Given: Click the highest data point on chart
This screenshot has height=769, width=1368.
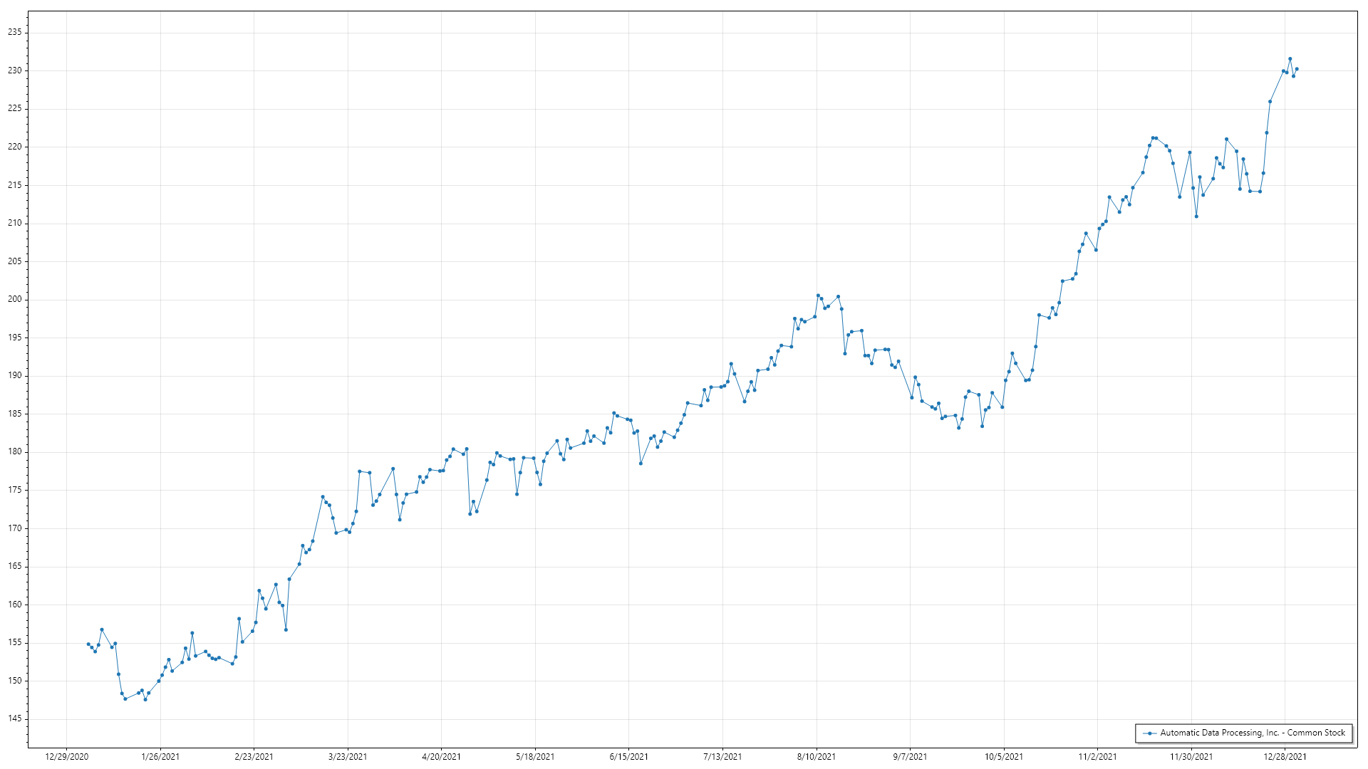Looking at the screenshot, I should tap(1290, 59).
